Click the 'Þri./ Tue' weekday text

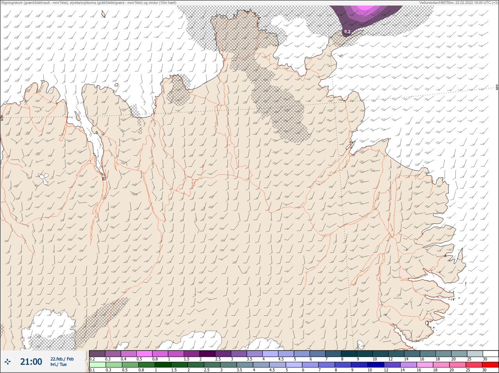click(58, 365)
